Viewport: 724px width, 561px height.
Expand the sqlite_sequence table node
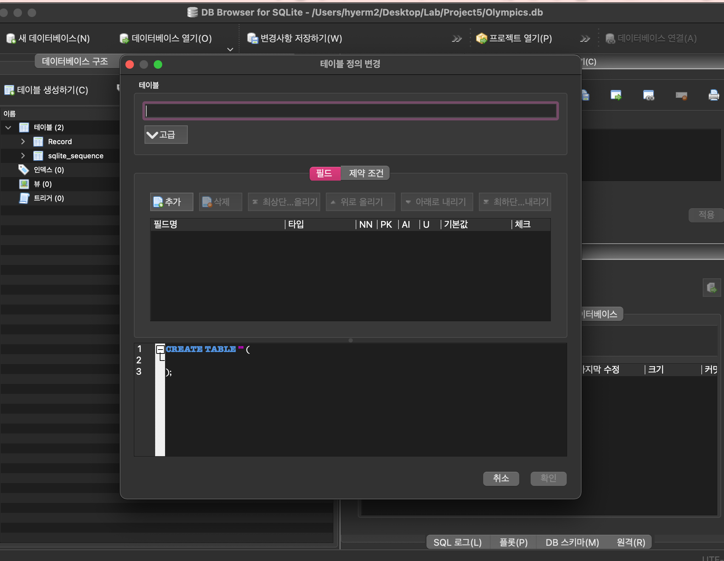[x=23, y=155]
